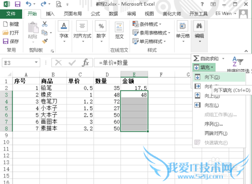Select row 3 header
The height and width of the screenshot is (184, 252).
[6, 95]
